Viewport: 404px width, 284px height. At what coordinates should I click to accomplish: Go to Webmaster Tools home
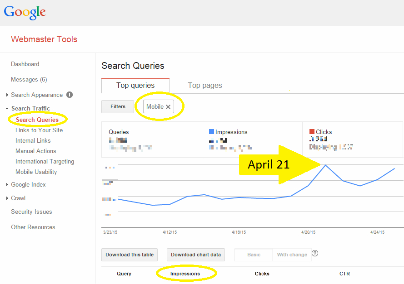pos(44,39)
